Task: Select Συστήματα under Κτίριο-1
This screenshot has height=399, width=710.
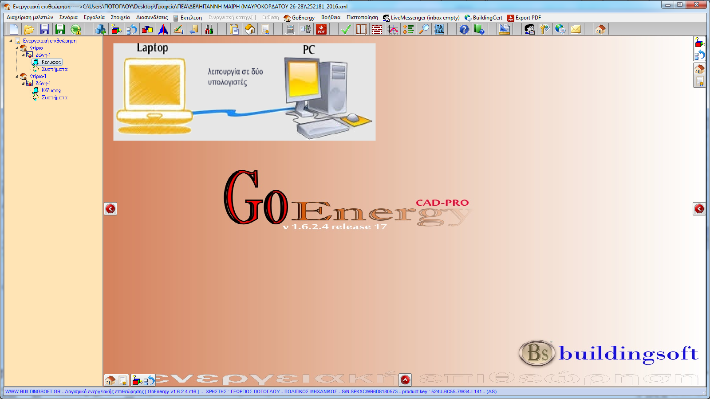Action: 55,98
